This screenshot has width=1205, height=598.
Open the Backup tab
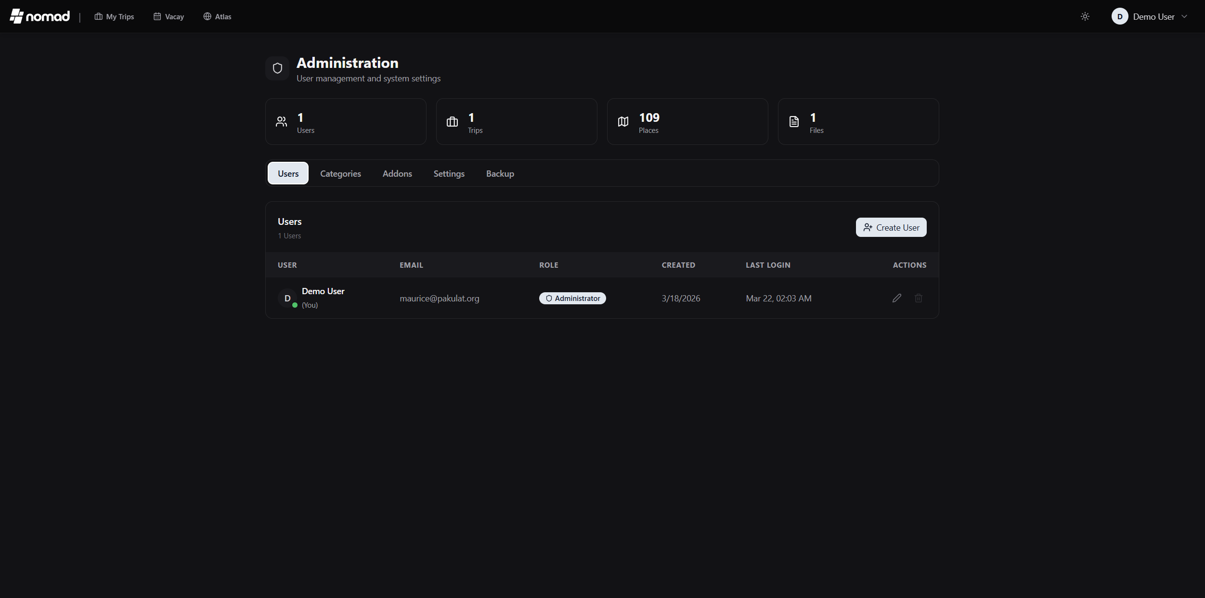tap(500, 173)
